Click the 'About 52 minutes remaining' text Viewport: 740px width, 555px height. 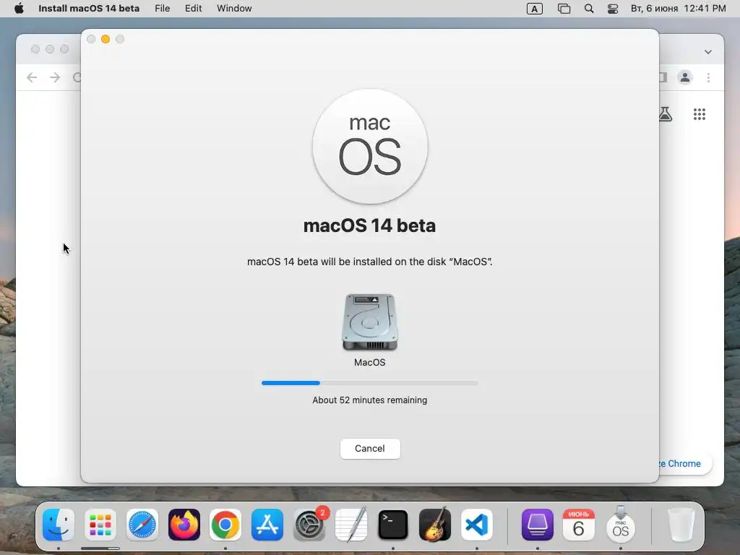[370, 400]
